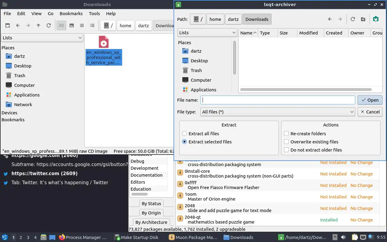Viewport: 387px width, 242px height.
Task: Switch file manager to compact view
Action: (x=82, y=25)
